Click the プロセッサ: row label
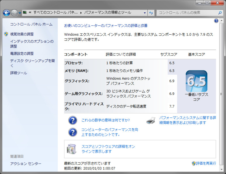The width and height of the screenshot is (226, 174). click(x=73, y=63)
